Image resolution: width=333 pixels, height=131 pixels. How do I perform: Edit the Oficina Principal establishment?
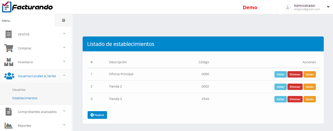[x=280, y=74]
